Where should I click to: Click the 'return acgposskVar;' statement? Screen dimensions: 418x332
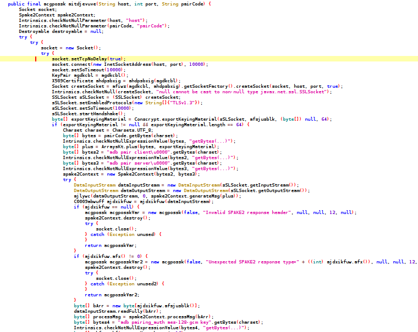[111, 245]
